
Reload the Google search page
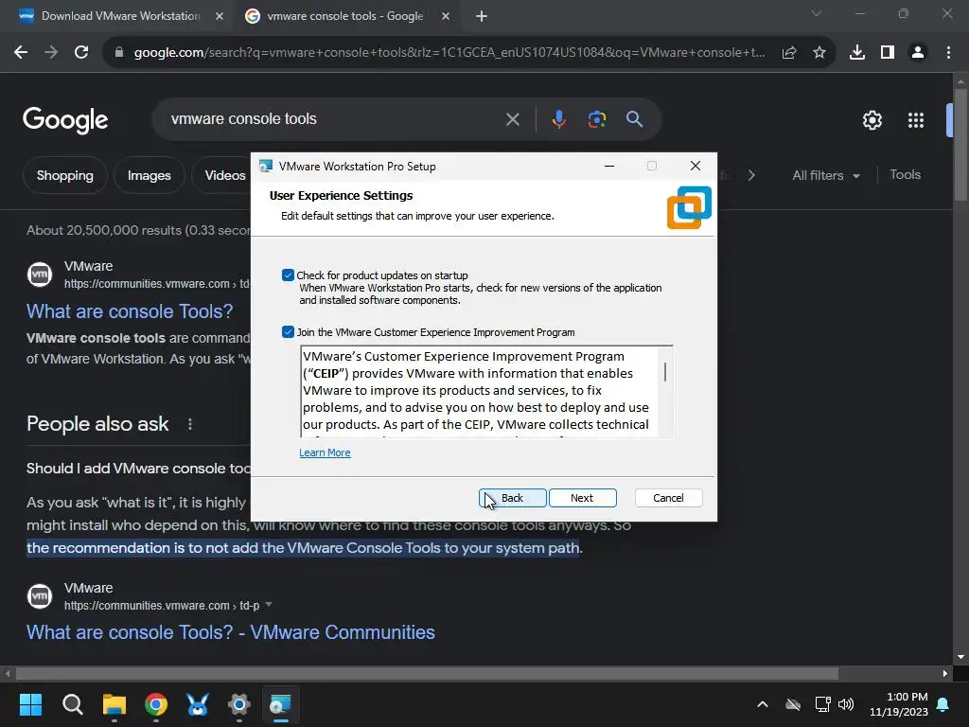click(81, 52)
